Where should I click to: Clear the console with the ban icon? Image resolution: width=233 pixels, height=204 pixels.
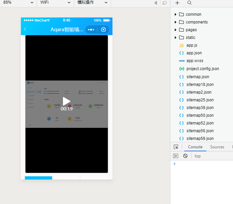coord(185,156)
